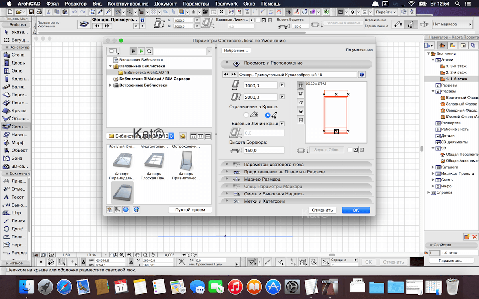Select the right Ограничение в Крыше radio option
The width and height of the screenshot is (479, 299).
coord(267,115)
